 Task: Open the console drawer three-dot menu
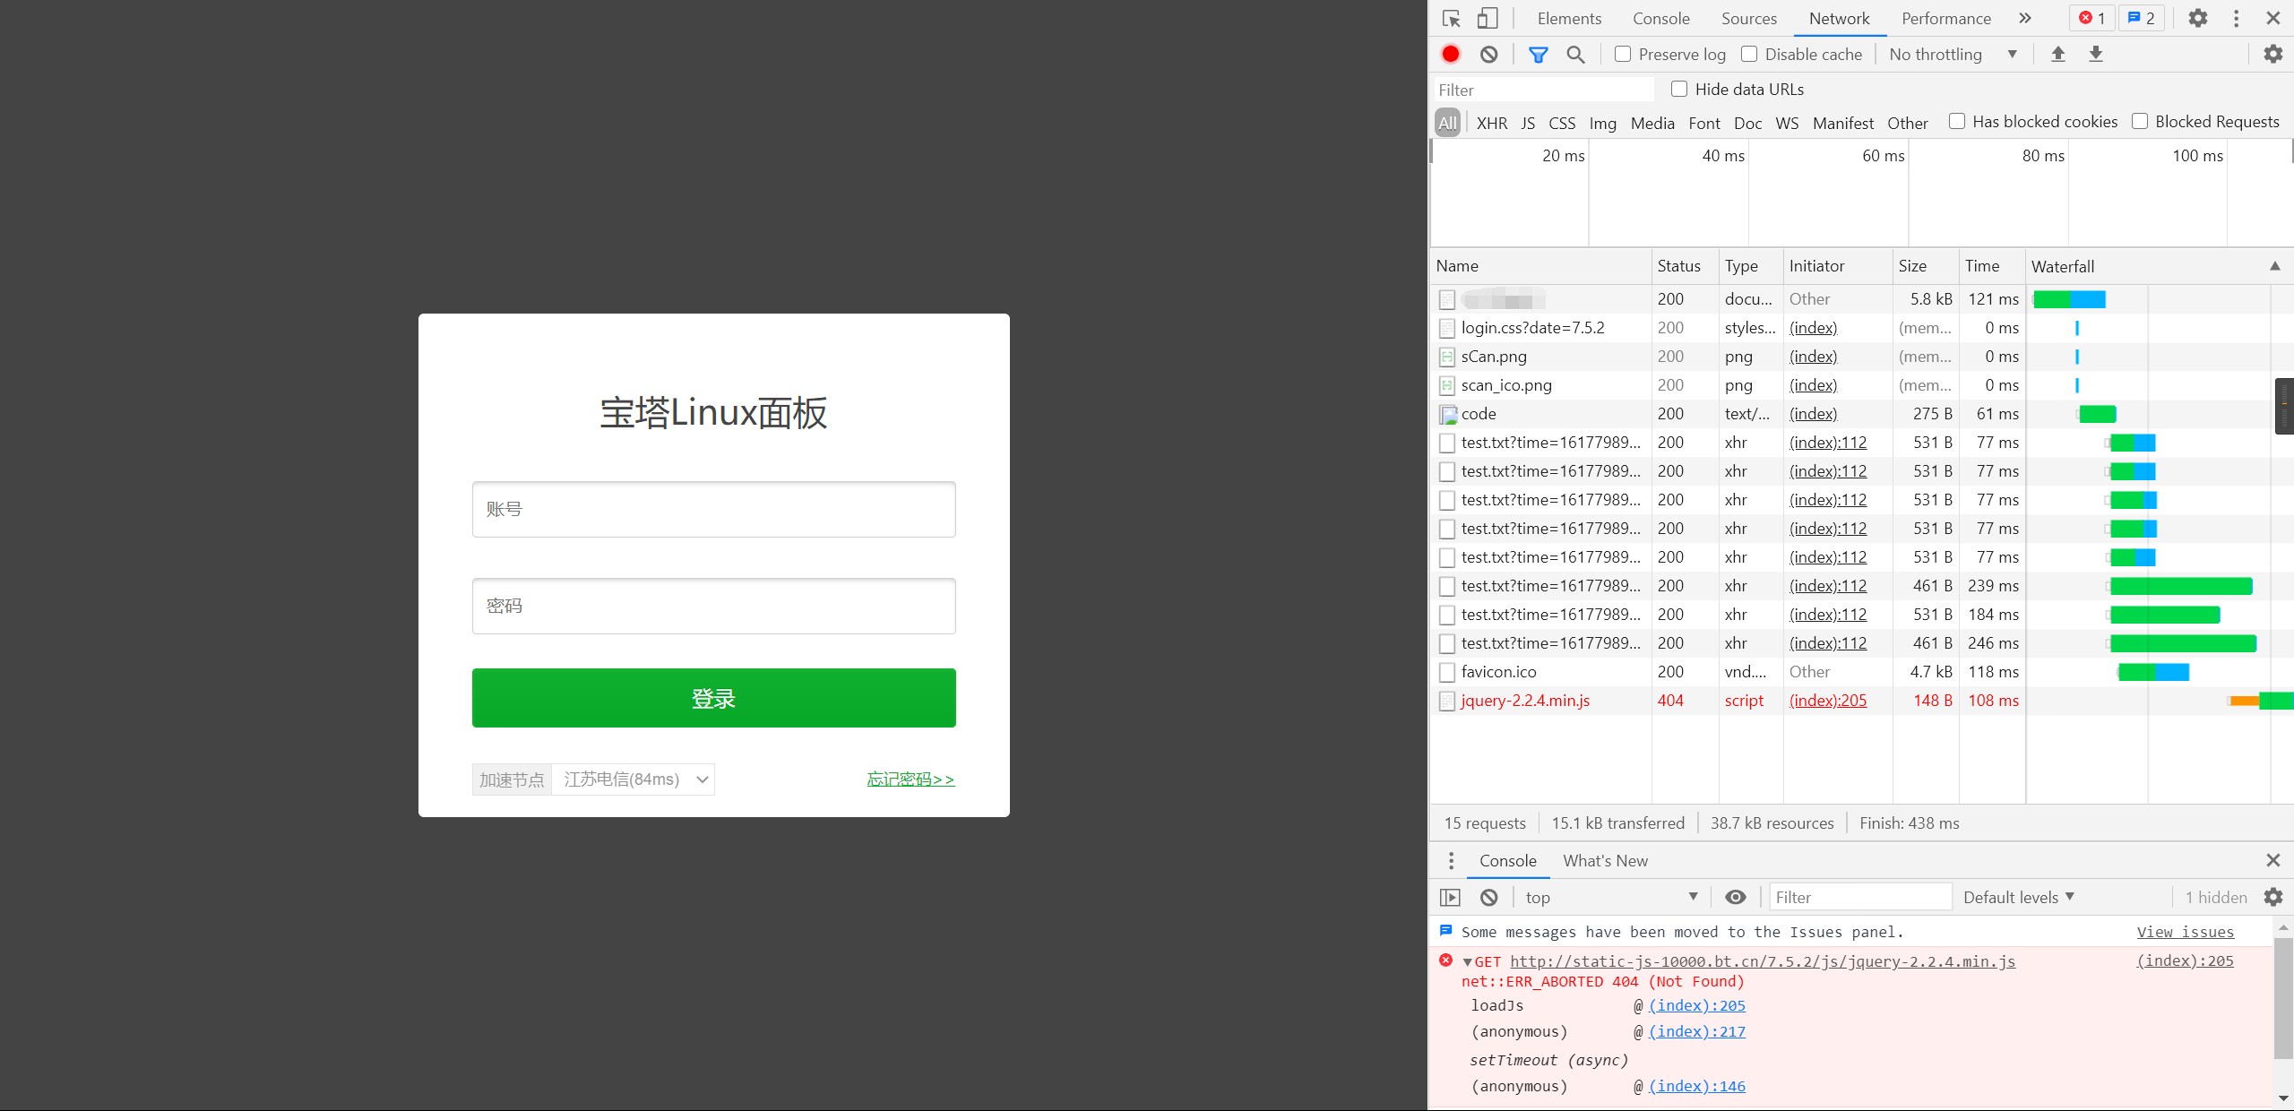click(x=1452, y=861)
